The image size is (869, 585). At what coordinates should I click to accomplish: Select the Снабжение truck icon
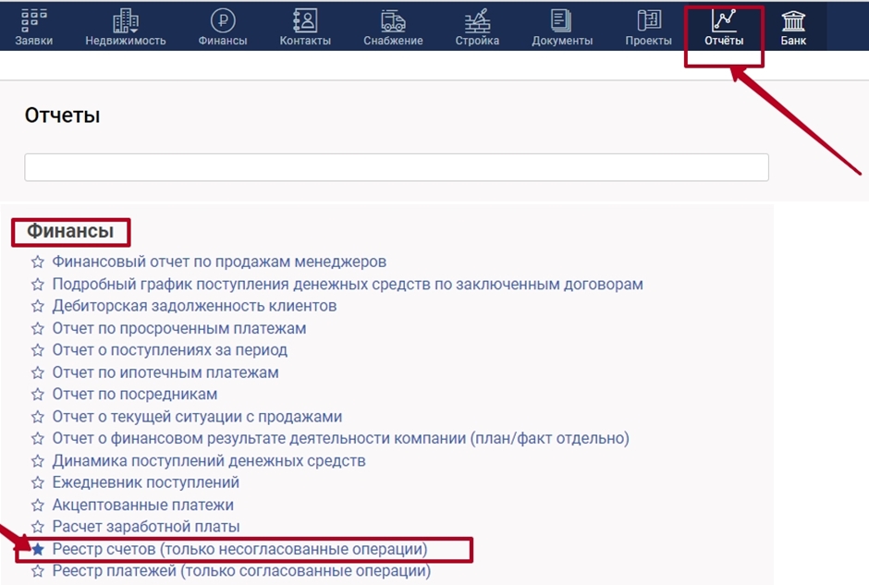(x=393, y=20)
